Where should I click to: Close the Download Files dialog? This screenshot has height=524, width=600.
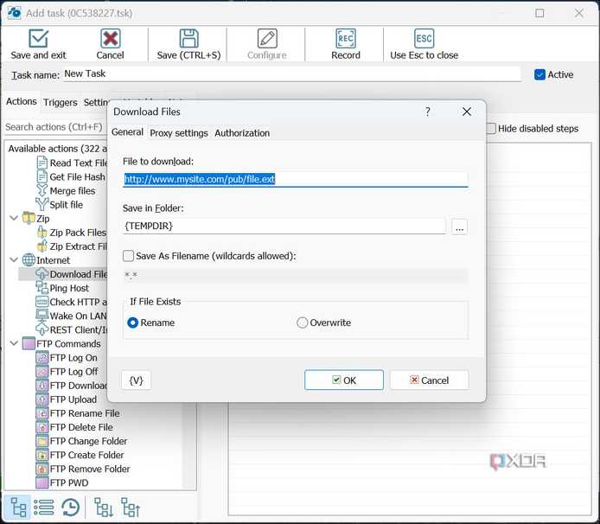pyautogui.click(x=467, y=112)
